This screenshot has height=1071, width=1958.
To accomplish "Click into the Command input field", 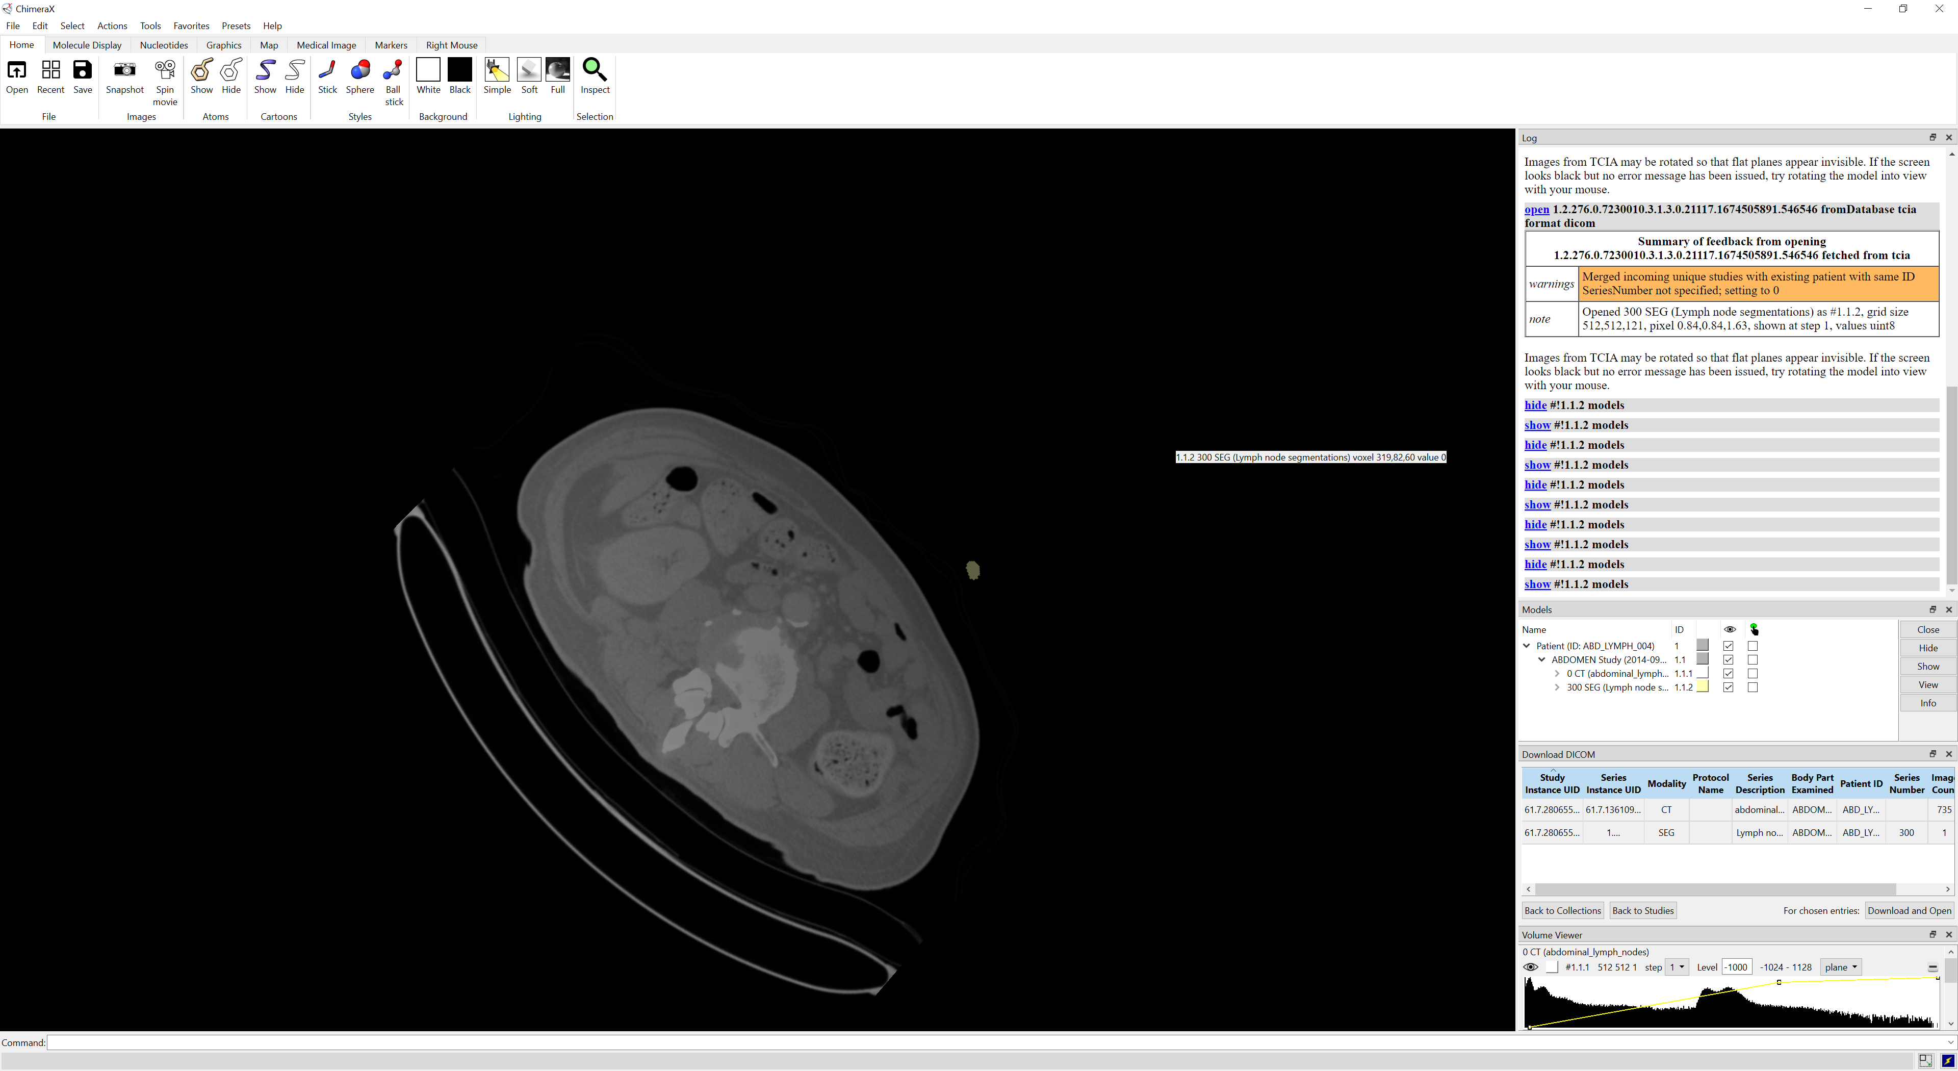I will coord(988,1042).
